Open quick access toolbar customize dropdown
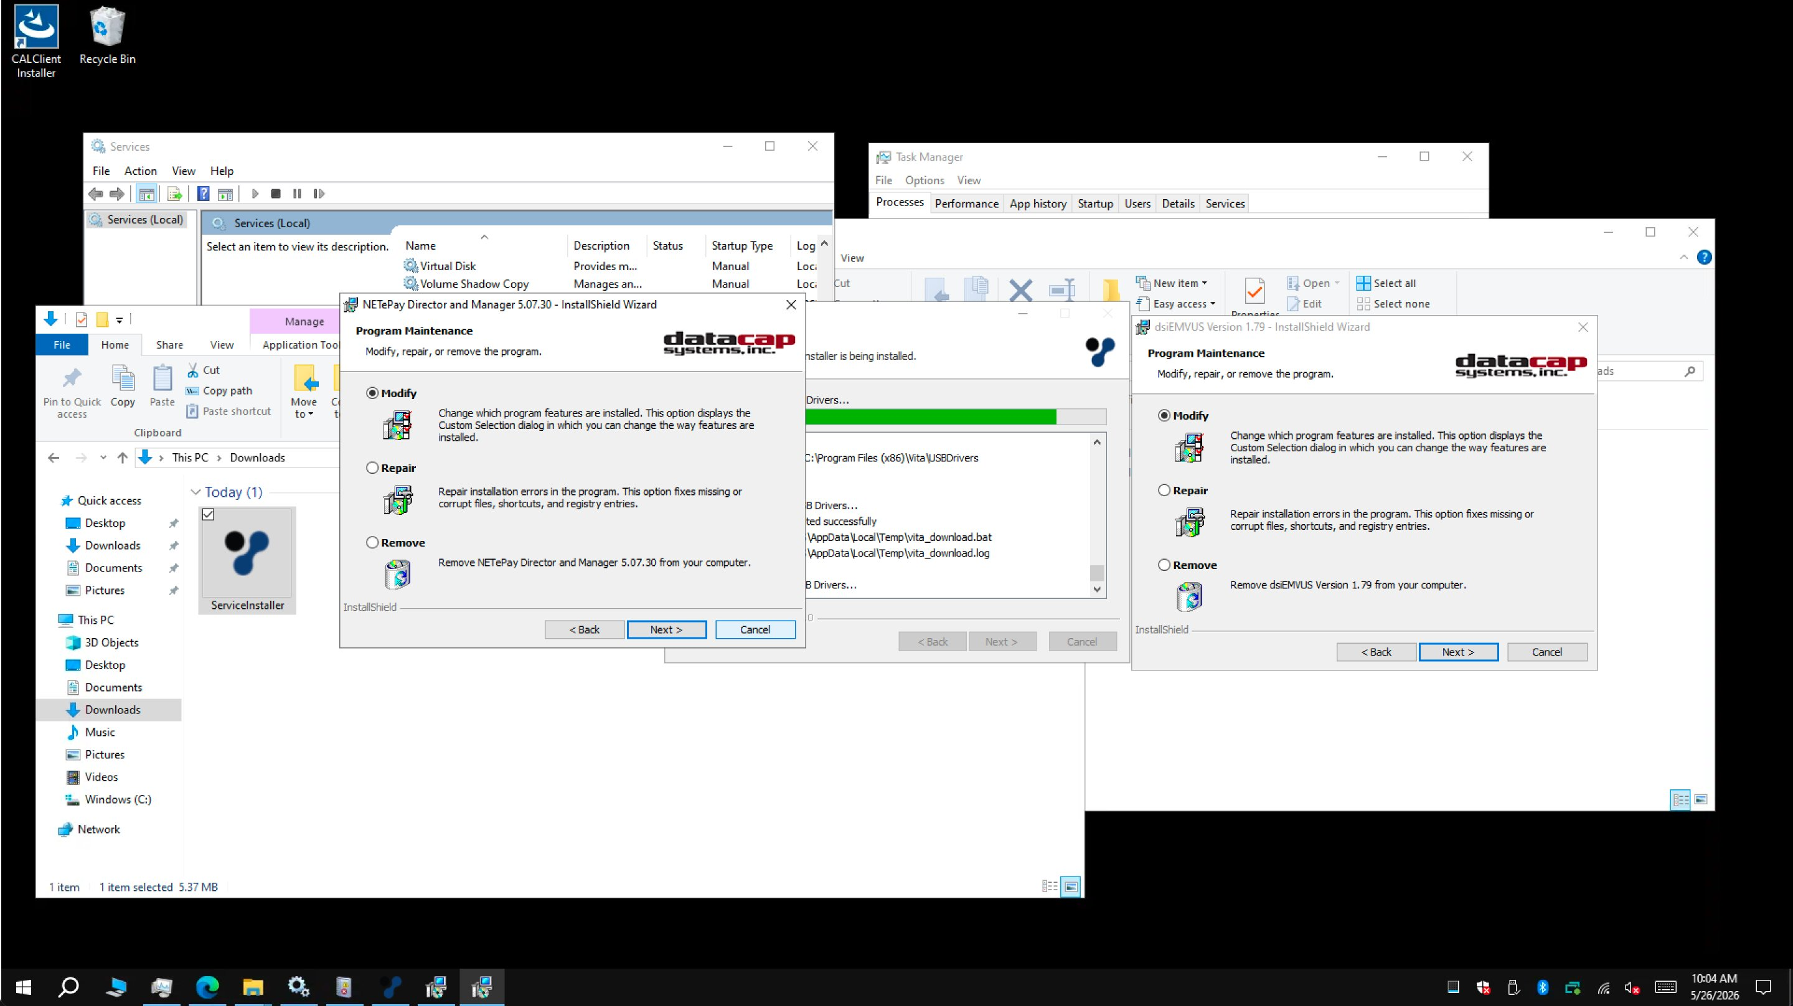 pyautogui.click(x=119, y=319)
